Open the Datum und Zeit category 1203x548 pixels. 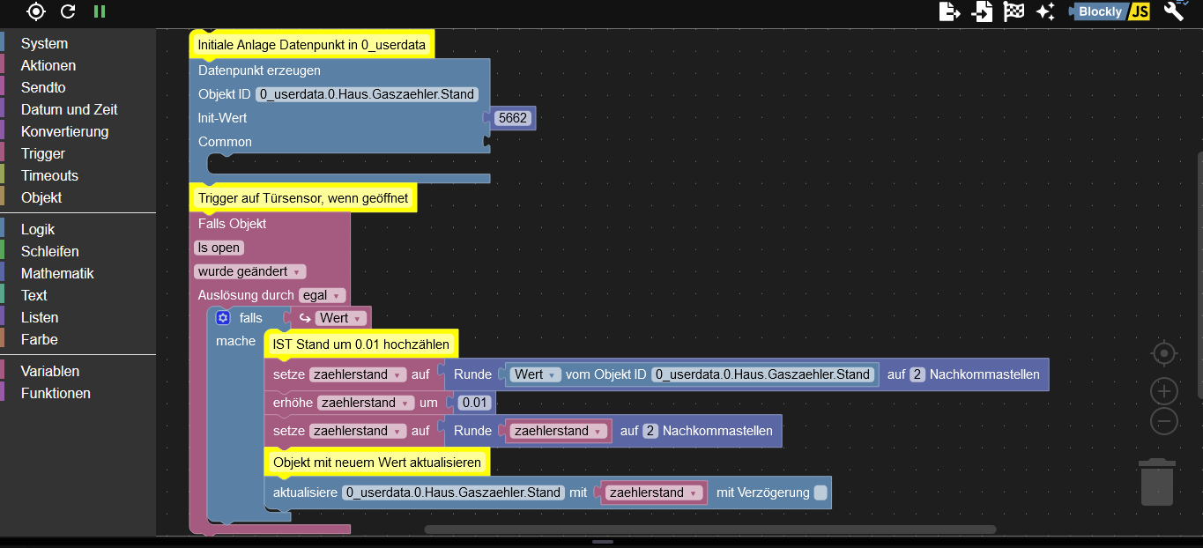(69, 109)
